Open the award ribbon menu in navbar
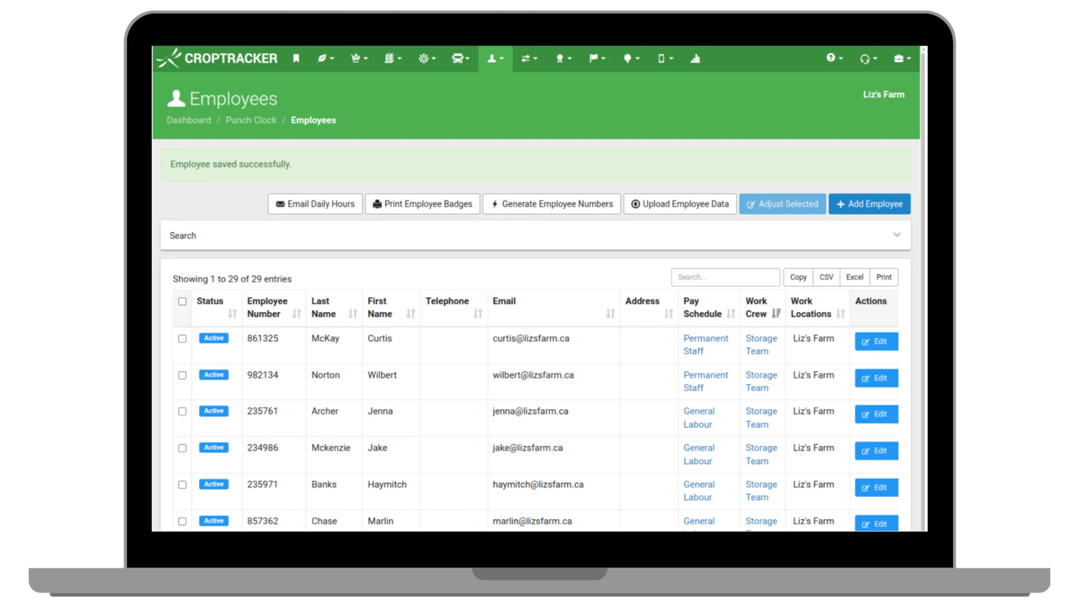The image size is (1079, 607). click(563, 58)
